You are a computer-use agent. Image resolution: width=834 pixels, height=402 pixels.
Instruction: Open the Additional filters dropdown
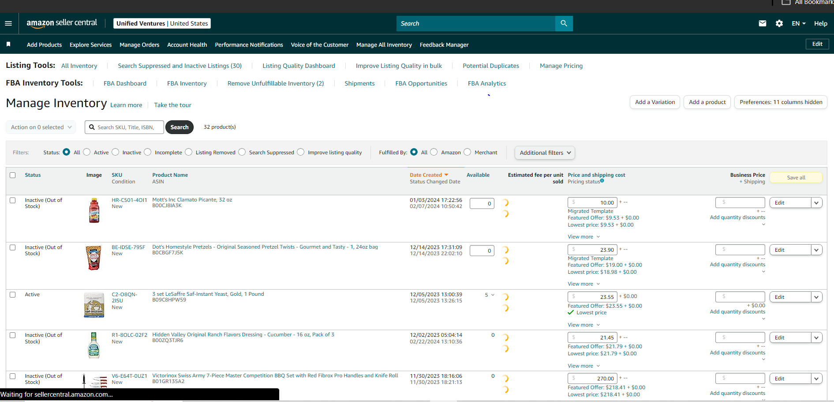(545, 153)
